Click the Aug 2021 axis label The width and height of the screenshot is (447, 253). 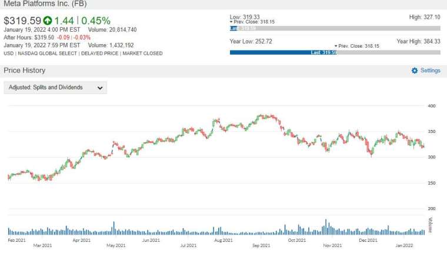pyautogui.click(x=223, y=240)
